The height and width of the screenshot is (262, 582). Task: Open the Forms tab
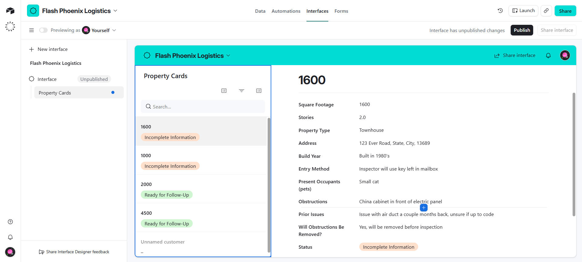[x=341, y=11]
